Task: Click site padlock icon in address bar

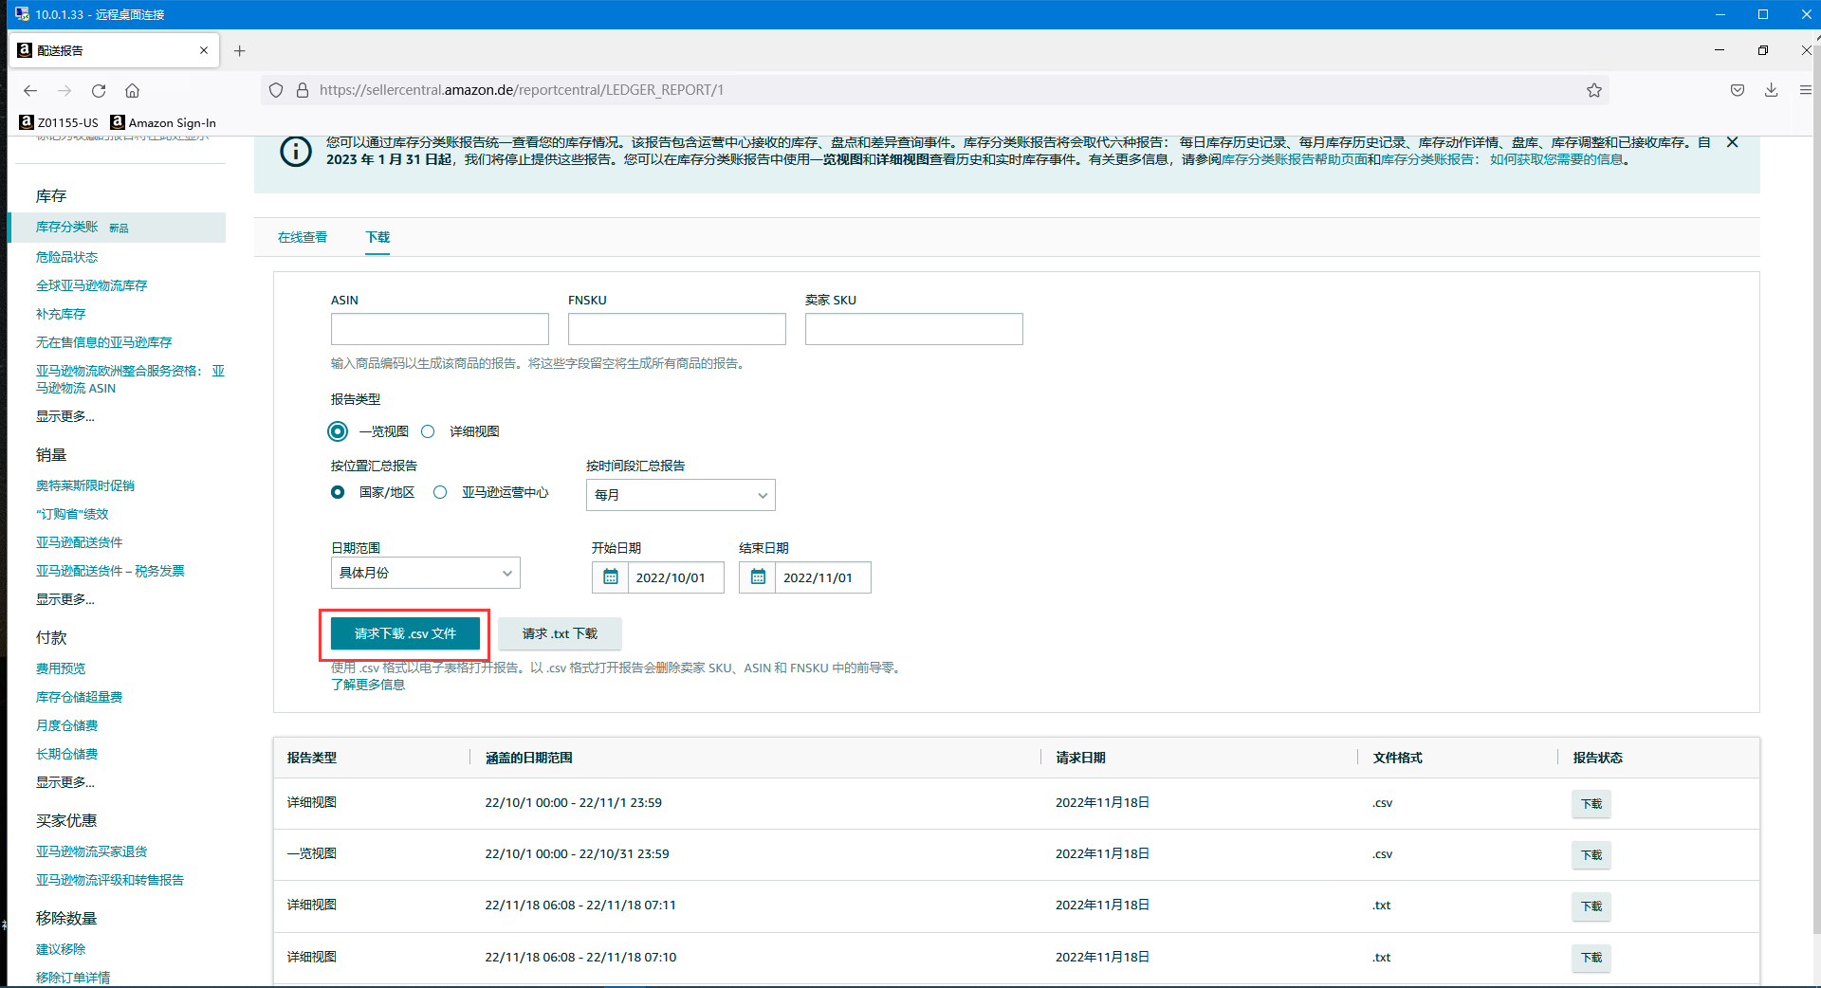Action: tap(303, 90)
